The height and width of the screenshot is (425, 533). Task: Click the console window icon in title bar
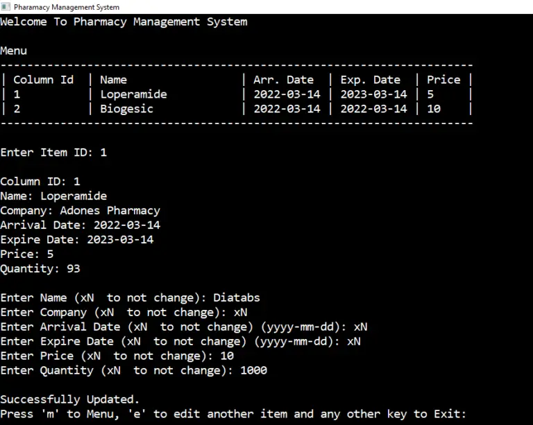click(x=6, y=7)
